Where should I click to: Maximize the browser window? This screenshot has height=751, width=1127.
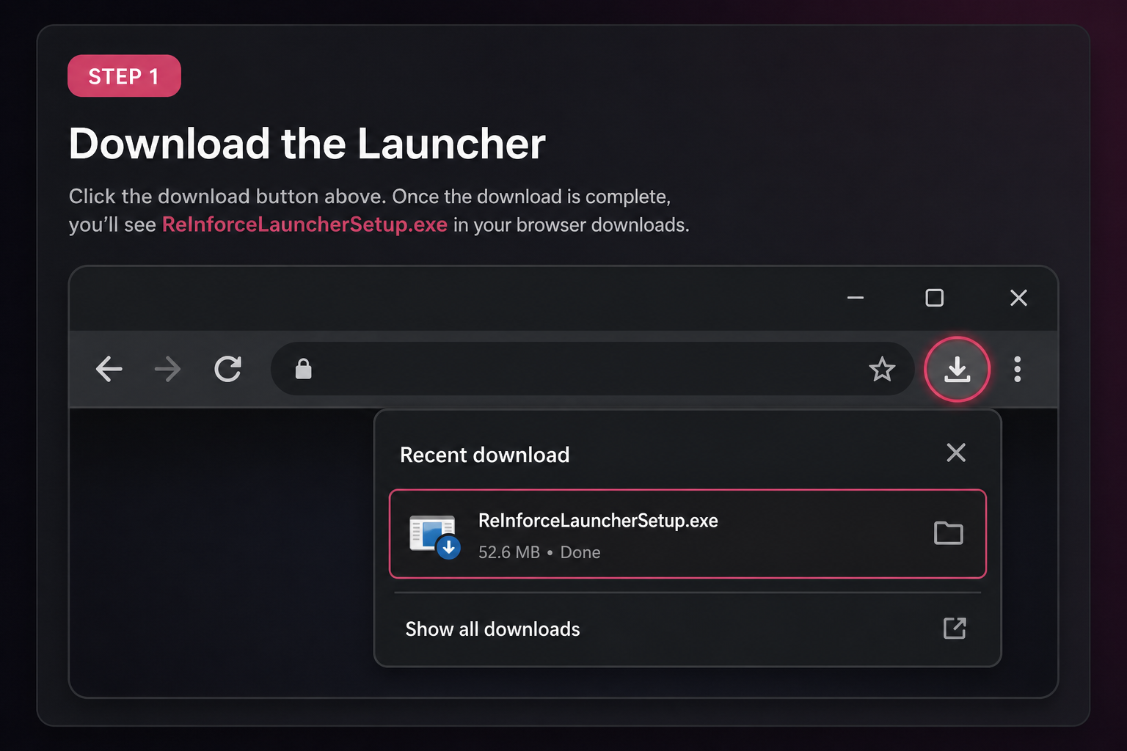coord(935,298)
